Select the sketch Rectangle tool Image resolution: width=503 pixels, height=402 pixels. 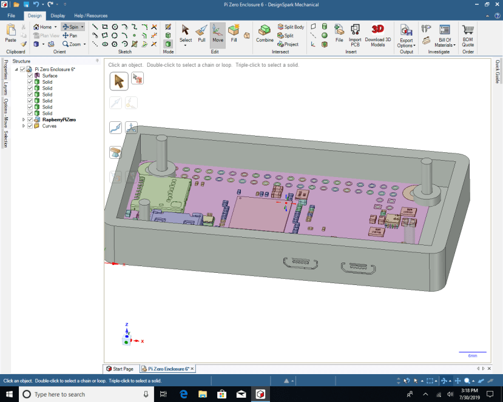(x=105, y=27)
